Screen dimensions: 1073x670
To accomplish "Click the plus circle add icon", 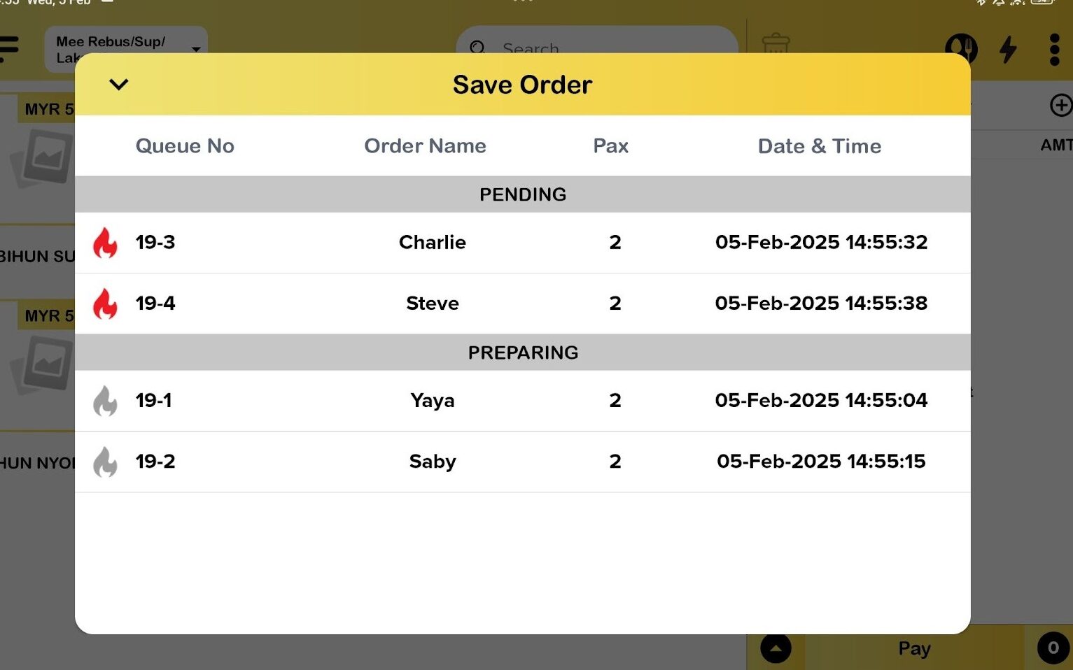I will tap(1061, 106).
